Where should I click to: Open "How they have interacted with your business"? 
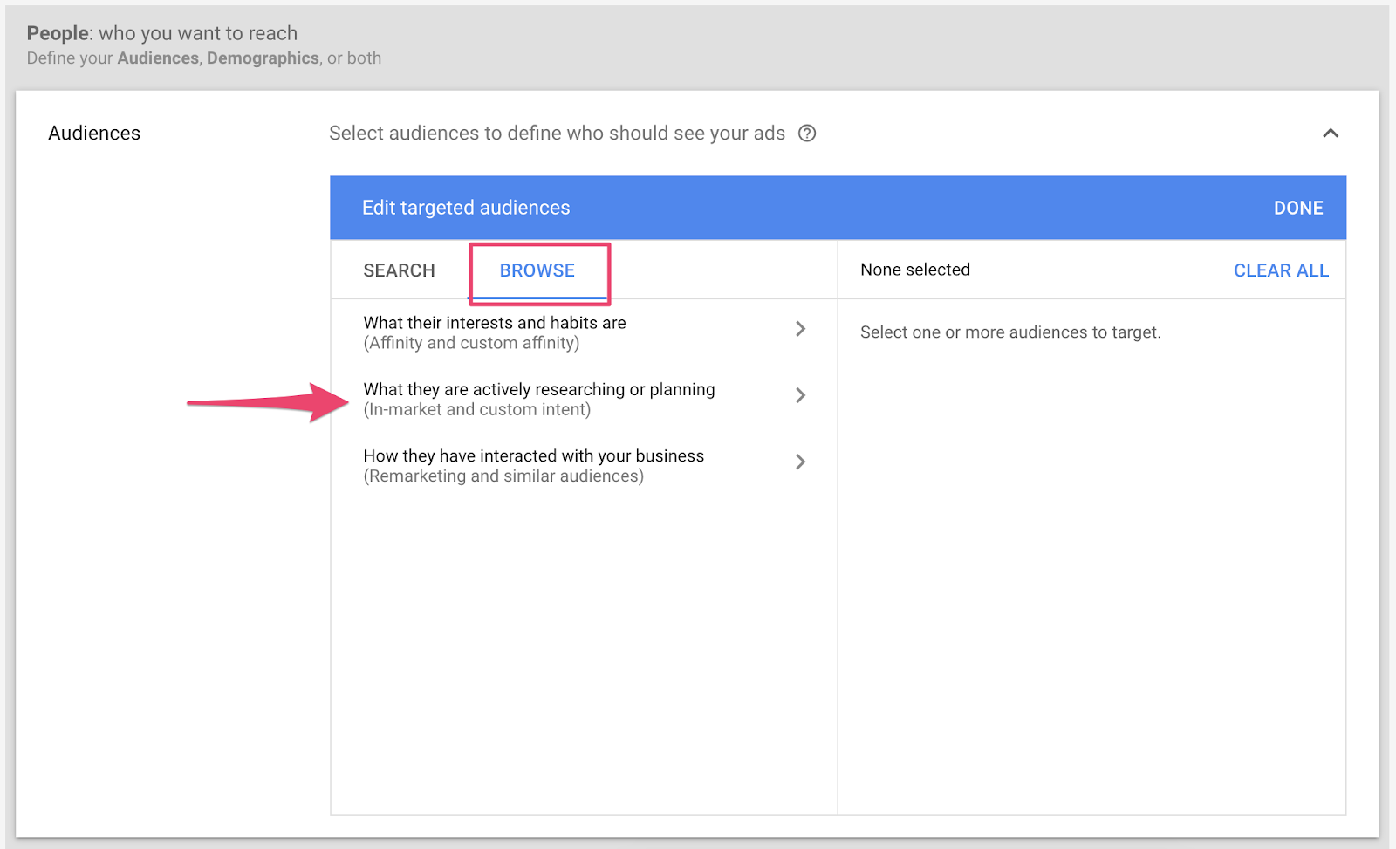click(x=533, y=455)
